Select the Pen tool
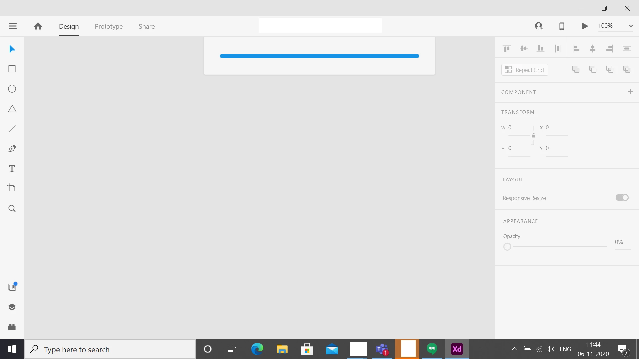Viewport: 639px width, 359px height. (x=12, y=149)
